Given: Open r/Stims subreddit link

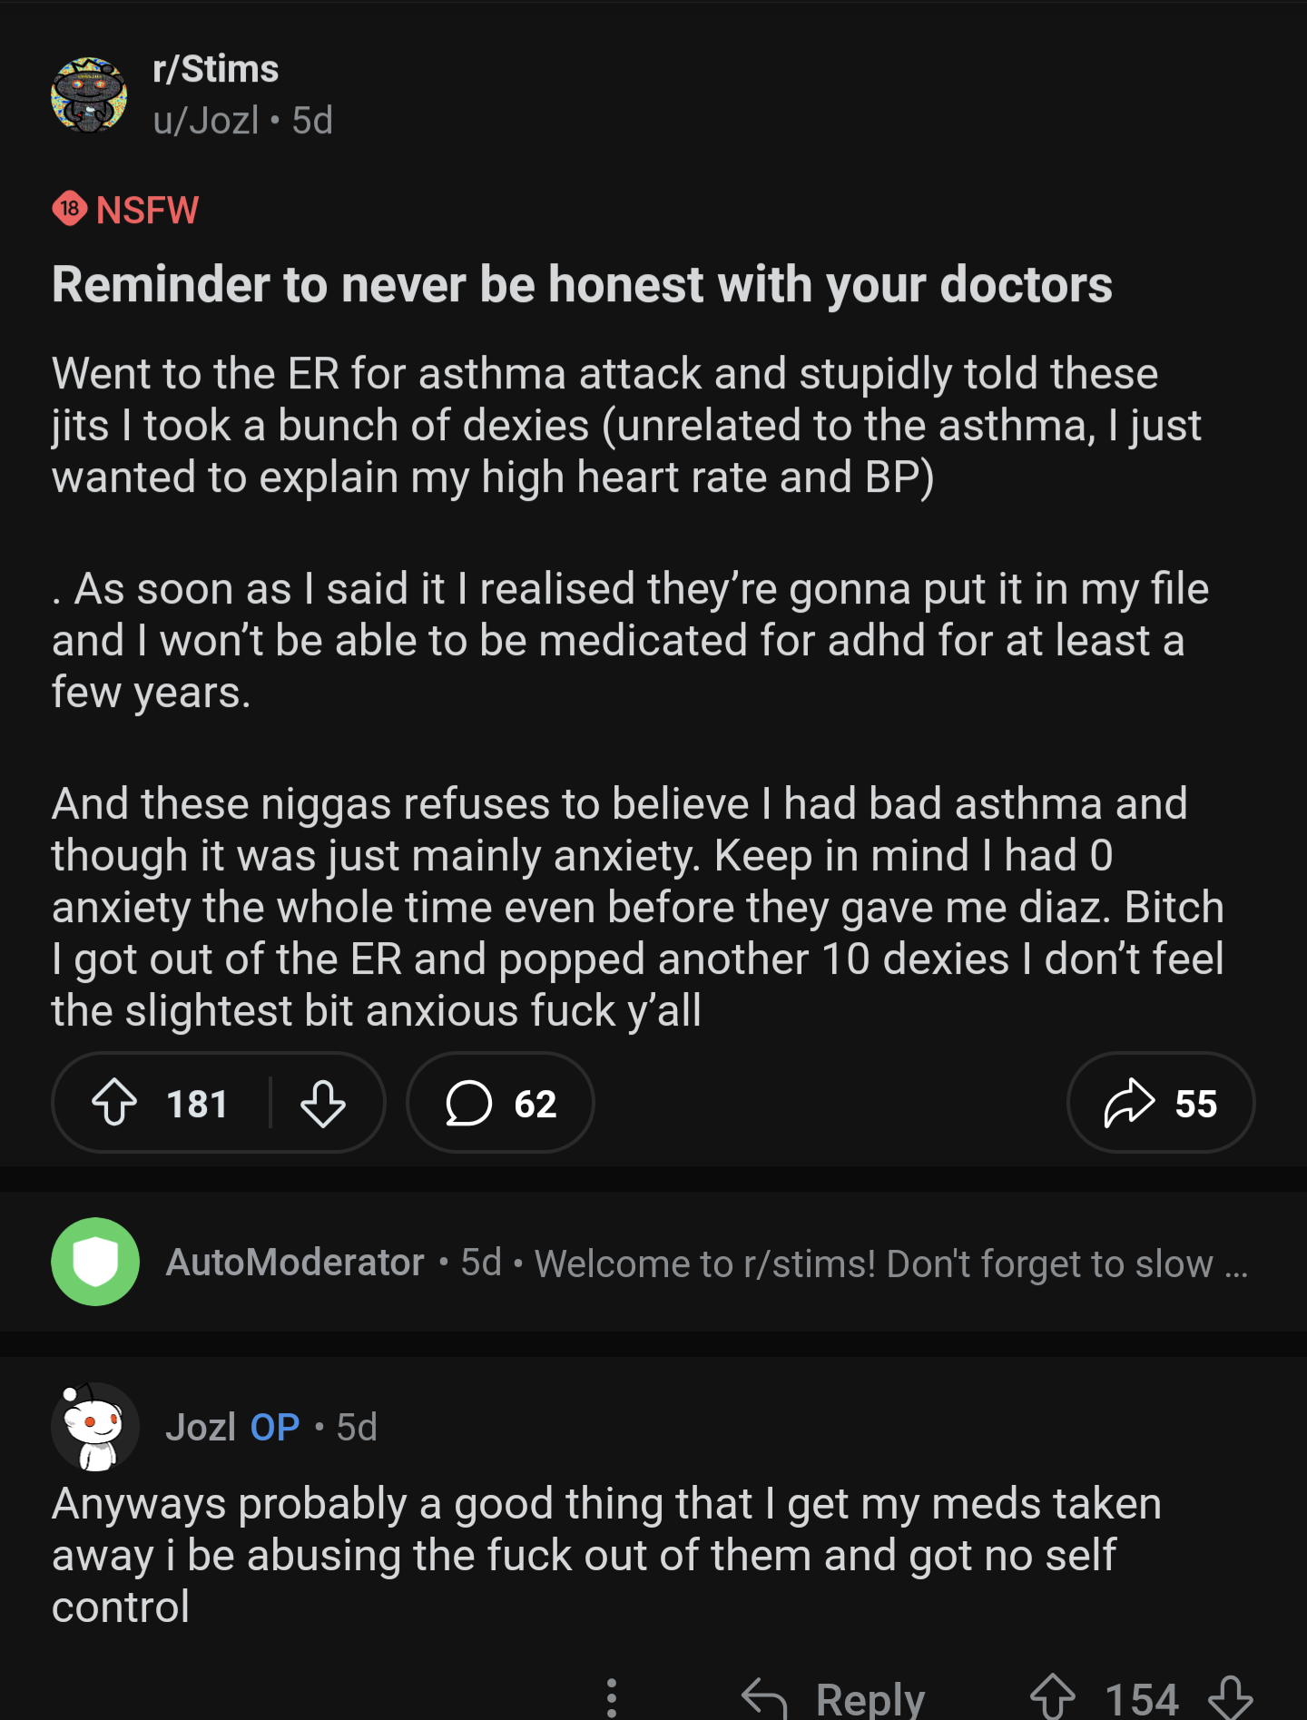Looking at the screenshot, I should coord(216,70).
